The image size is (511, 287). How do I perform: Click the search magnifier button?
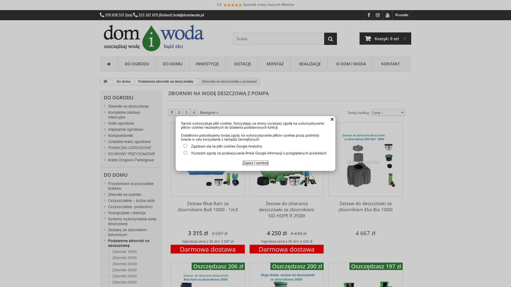[331, 39]
